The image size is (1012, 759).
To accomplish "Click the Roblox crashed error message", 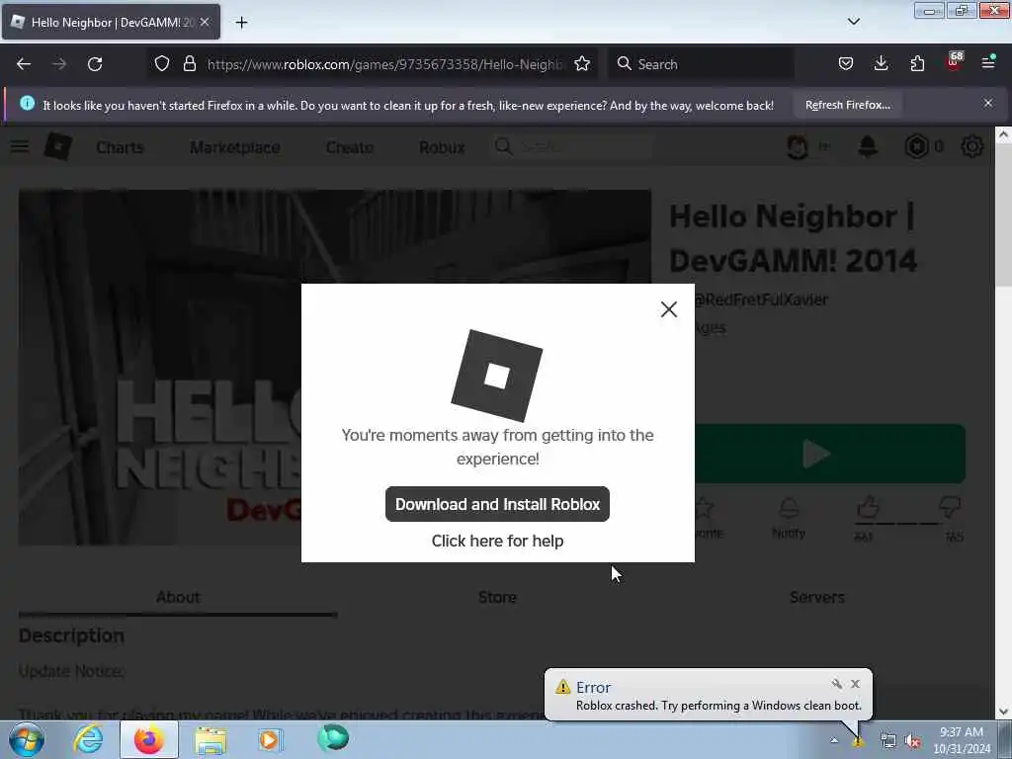I will [718, 706].
